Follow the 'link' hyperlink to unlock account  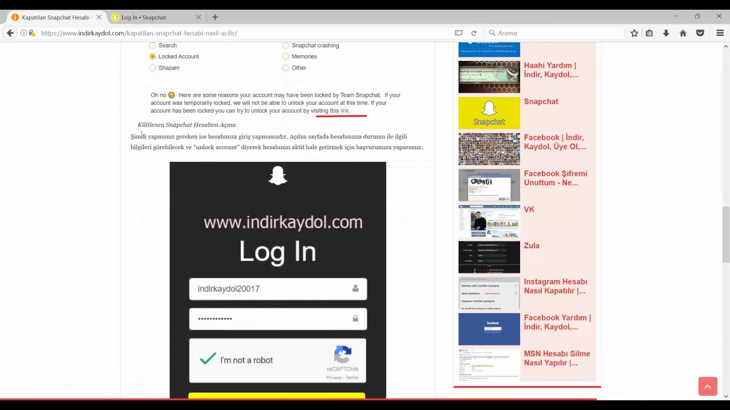(x=344, y=110)
